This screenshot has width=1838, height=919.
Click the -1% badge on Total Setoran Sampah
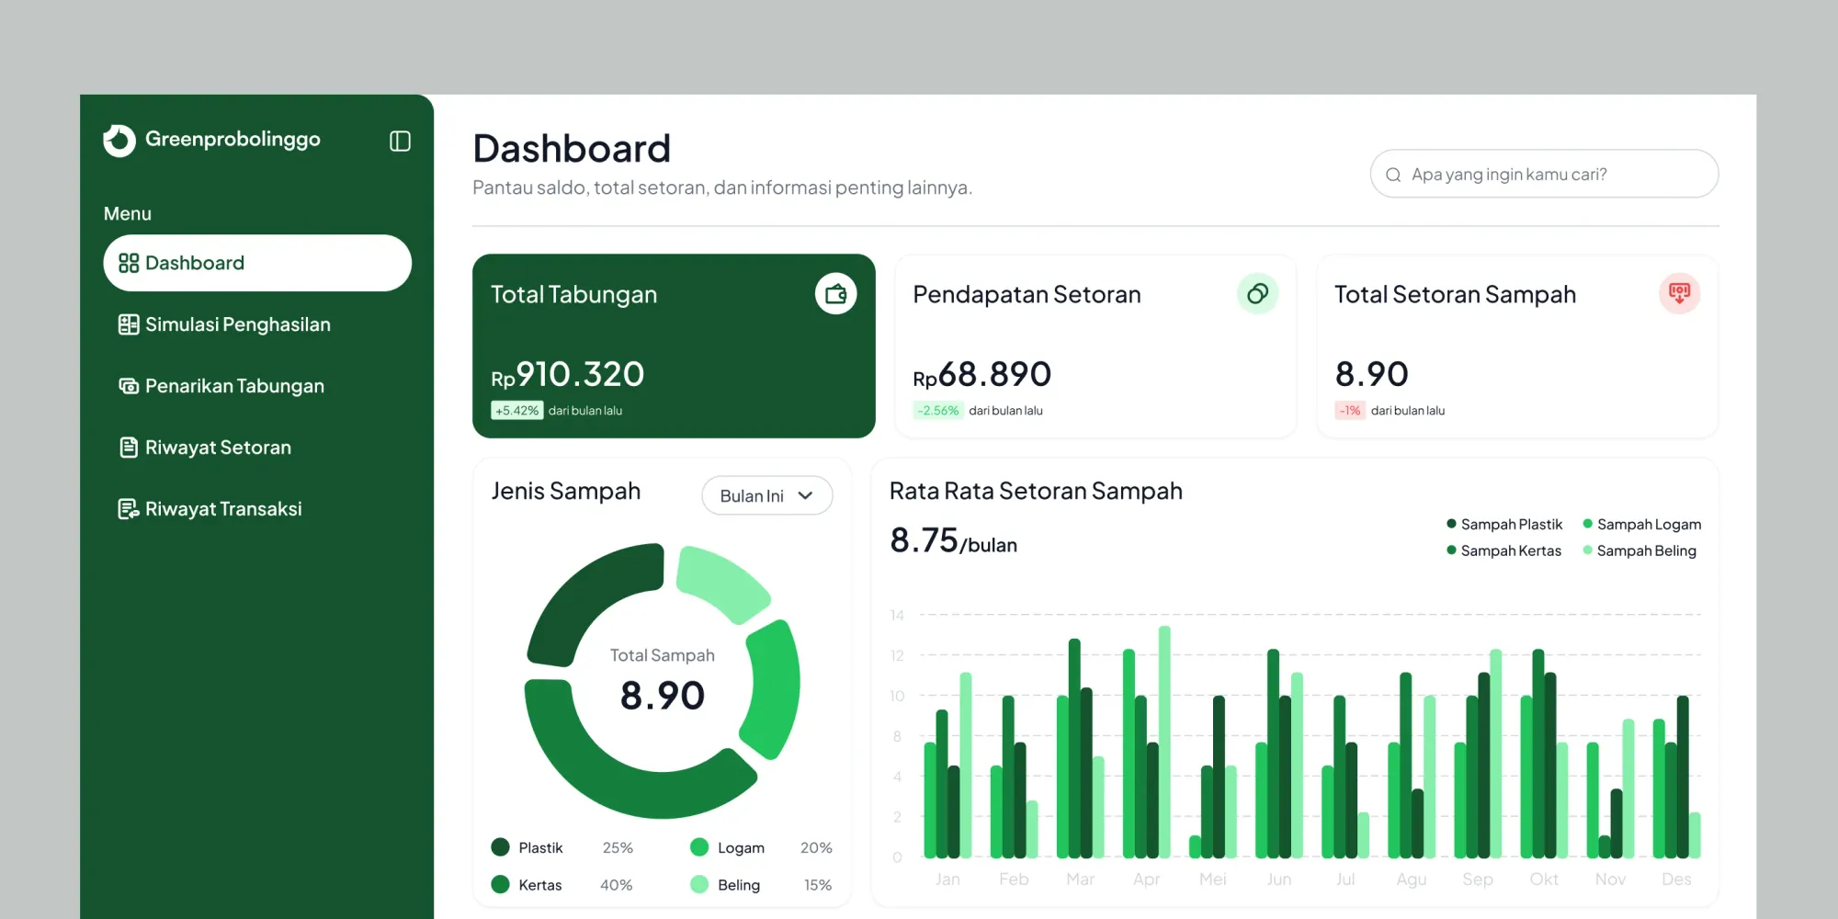(1350, 411)
